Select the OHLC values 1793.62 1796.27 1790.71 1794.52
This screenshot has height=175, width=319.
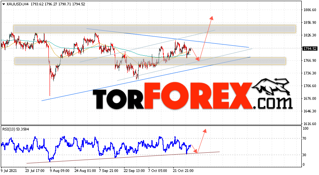58,4
